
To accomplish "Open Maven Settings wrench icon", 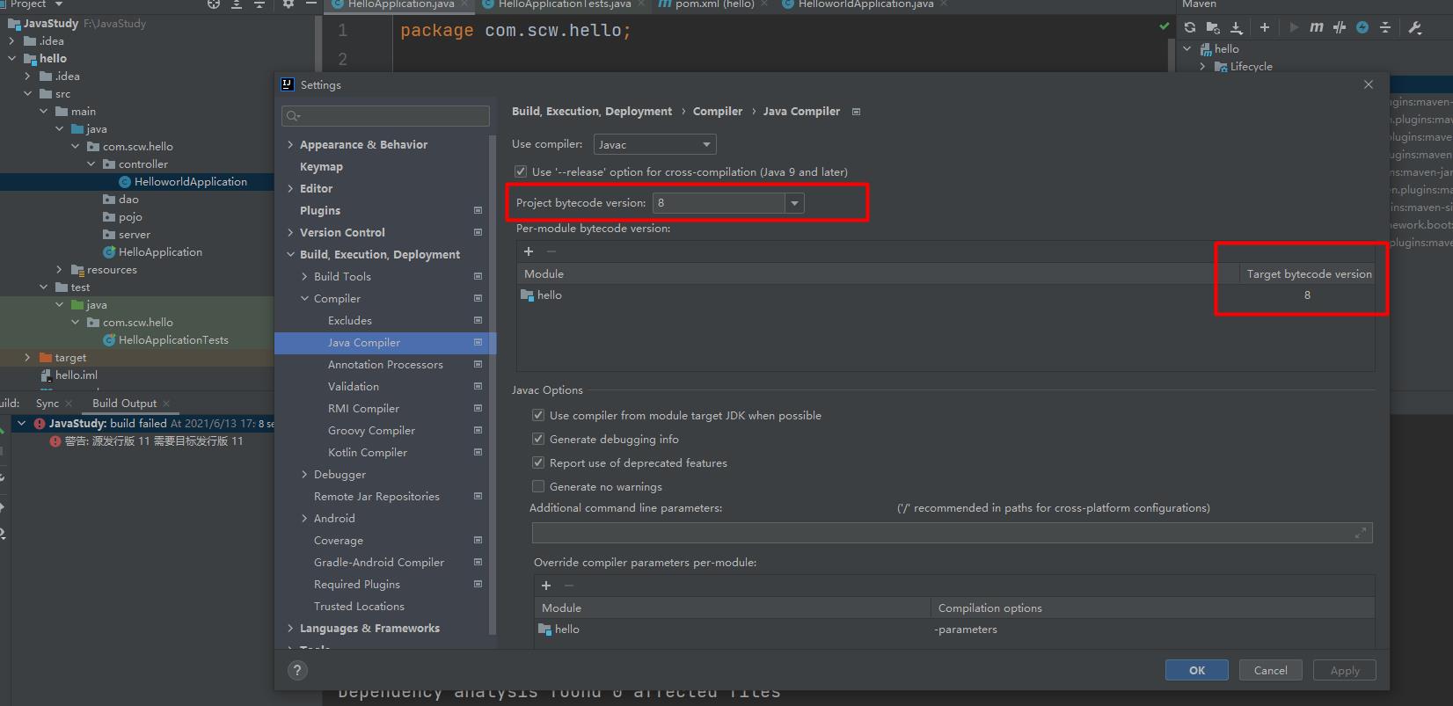I will point(1414,27).
